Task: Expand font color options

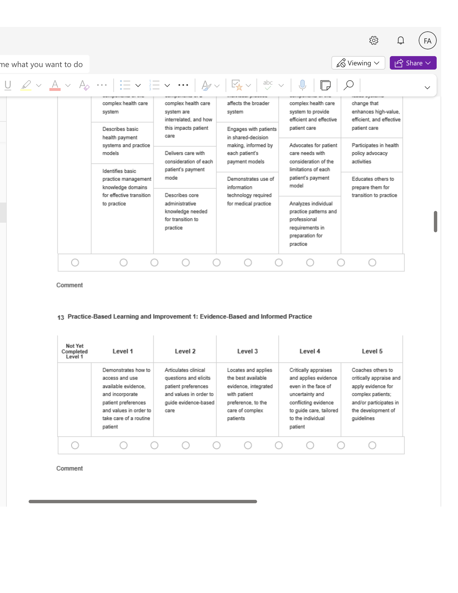Action: coord(68,85)
